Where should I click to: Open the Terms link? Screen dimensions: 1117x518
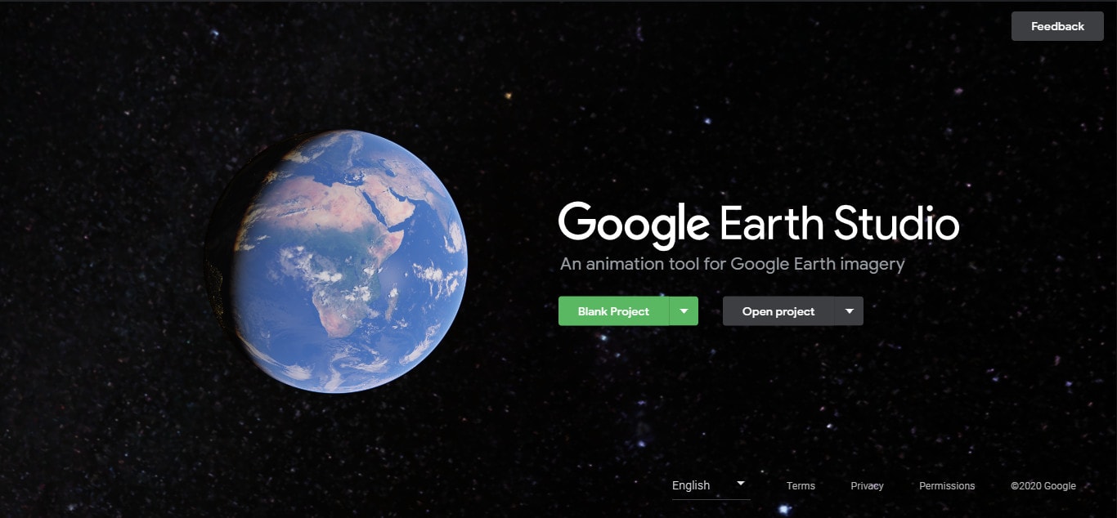(x=801, y=485)
